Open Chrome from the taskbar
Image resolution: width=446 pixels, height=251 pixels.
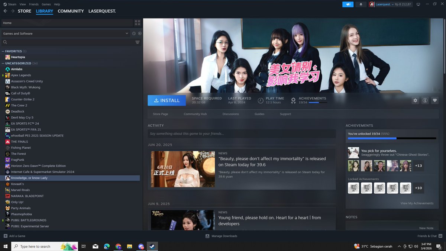[118, 246]
